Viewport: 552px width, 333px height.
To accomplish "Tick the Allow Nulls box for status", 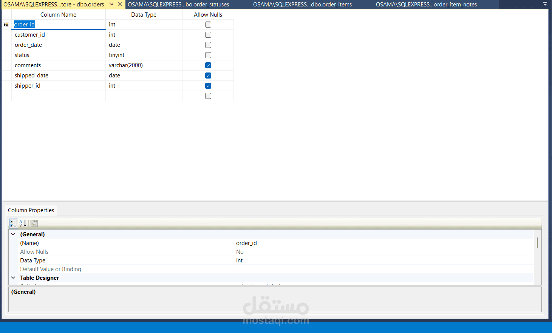I will [208, 55].
